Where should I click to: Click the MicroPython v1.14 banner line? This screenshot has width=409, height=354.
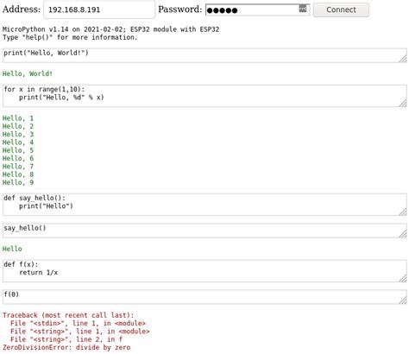tap(111, 29)
